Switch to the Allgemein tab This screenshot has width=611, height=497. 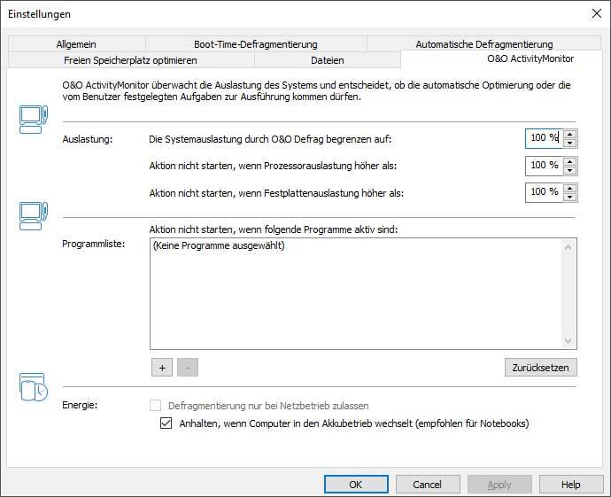(x=76, y=44)
